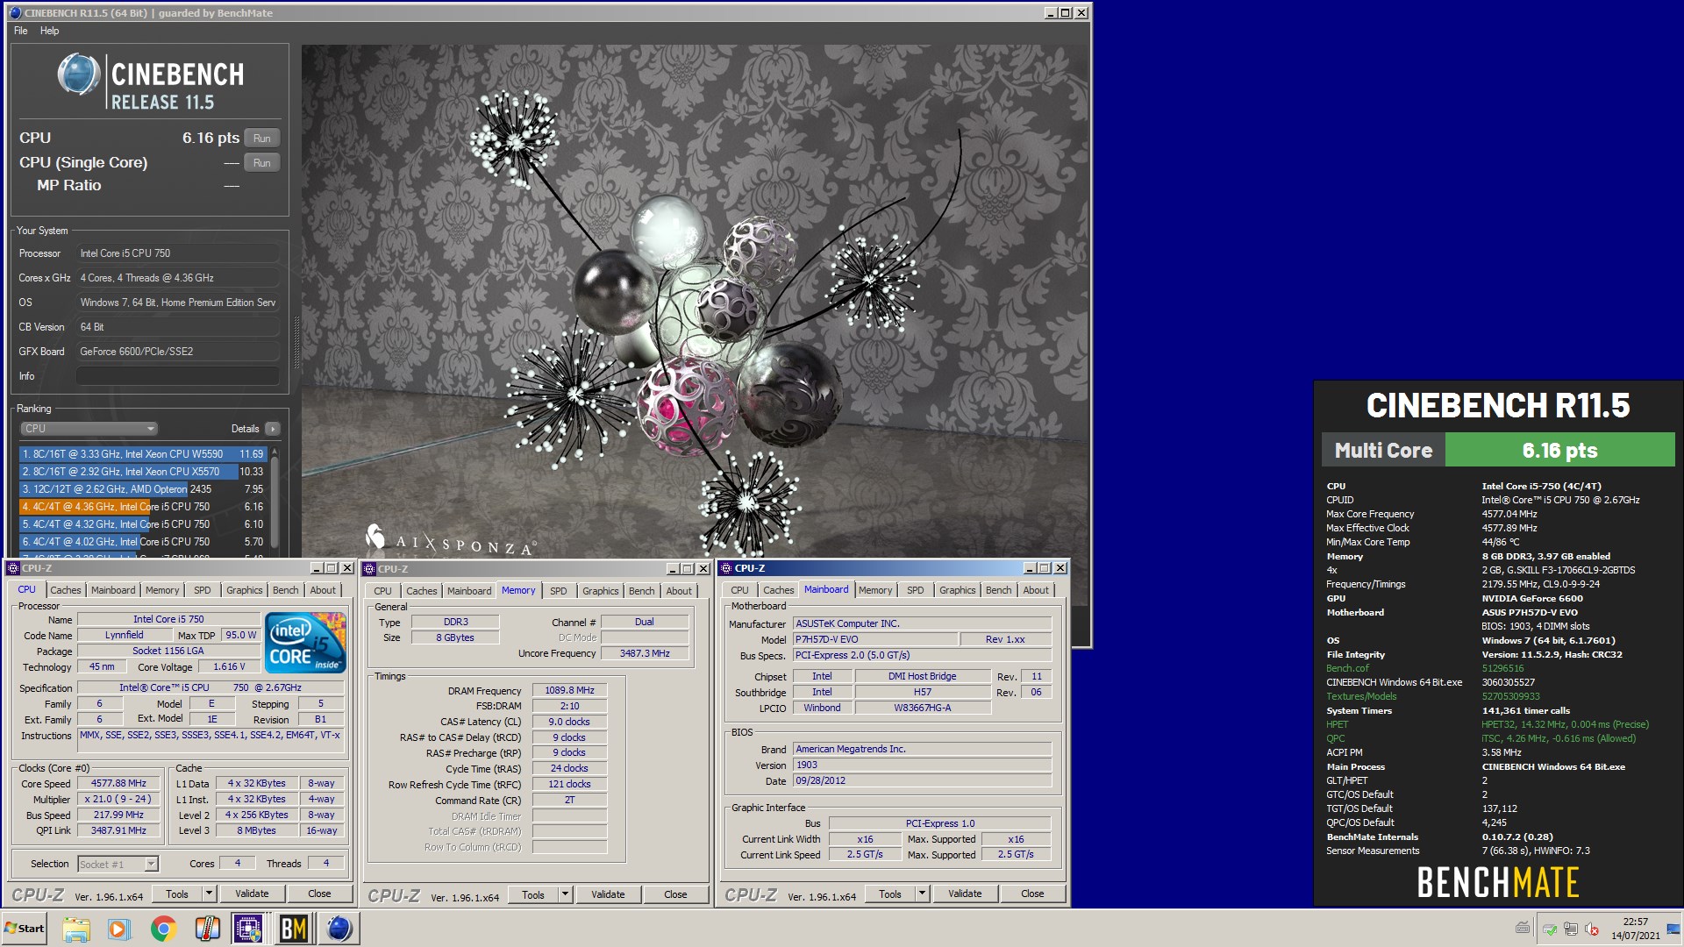Open SPD tab in CPU-Z Memory window

[x=559, y=591]
